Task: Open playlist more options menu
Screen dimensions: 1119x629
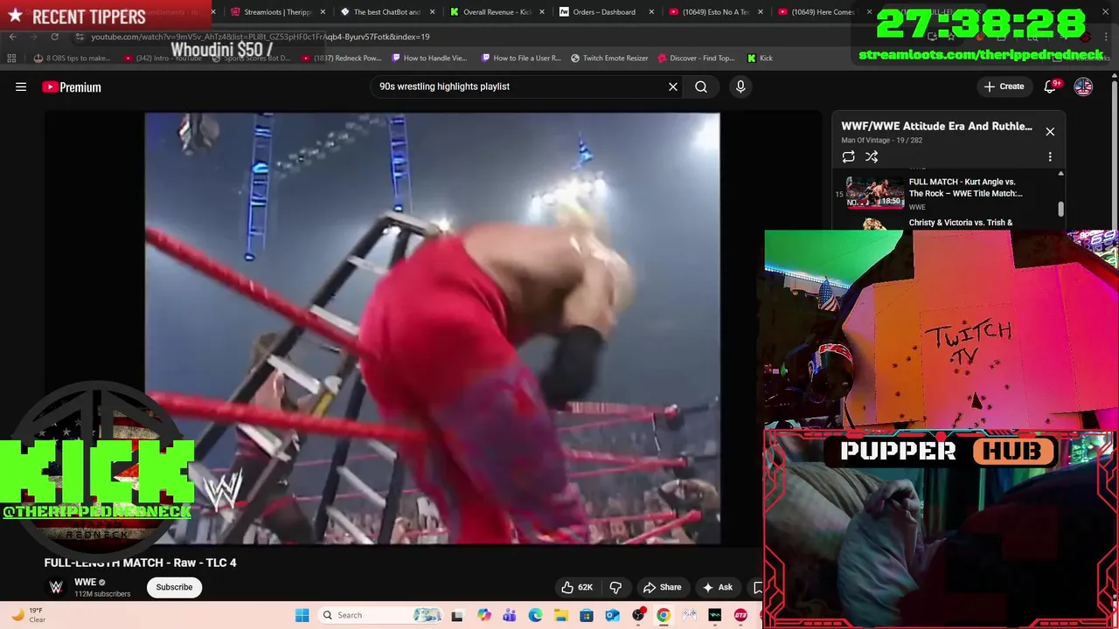Action: (1050, 156)
